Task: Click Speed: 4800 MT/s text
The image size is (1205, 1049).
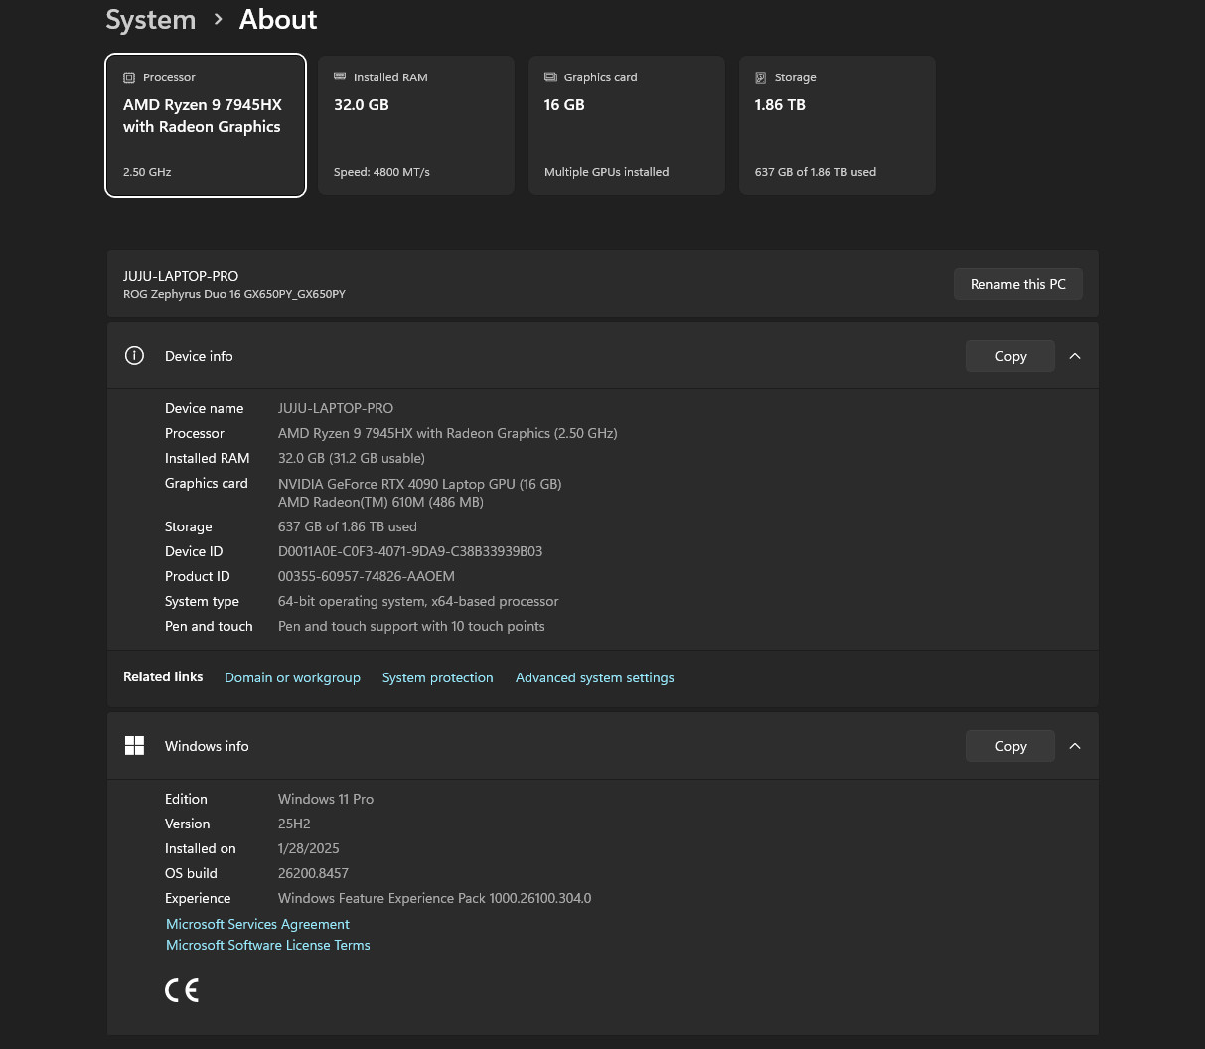Action: tap(381, 172)
